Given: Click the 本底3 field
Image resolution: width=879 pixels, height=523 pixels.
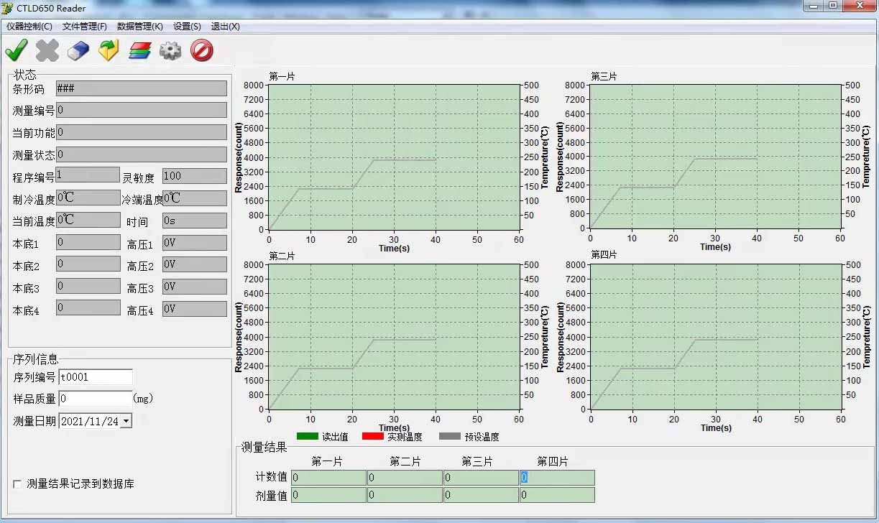Looking at the screenshot, I should 88,286.
